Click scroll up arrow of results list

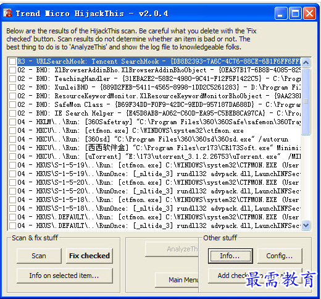tap(306, 62)
